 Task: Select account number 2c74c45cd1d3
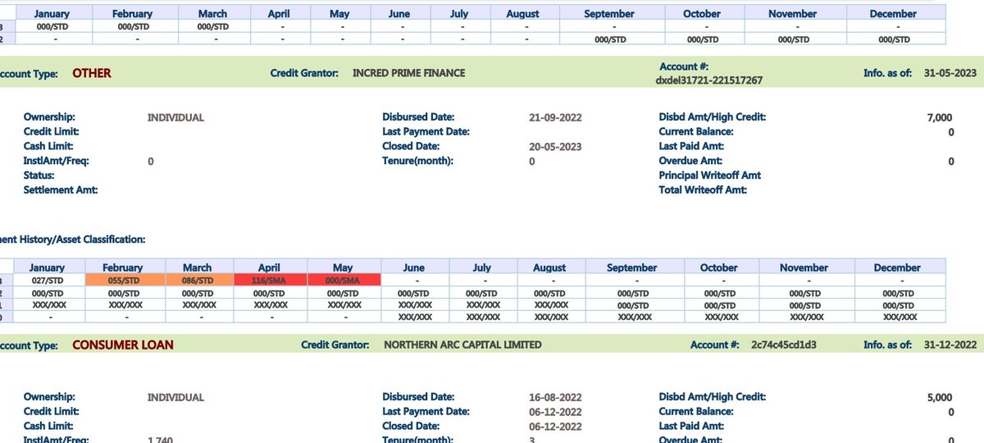click(783, 345)
